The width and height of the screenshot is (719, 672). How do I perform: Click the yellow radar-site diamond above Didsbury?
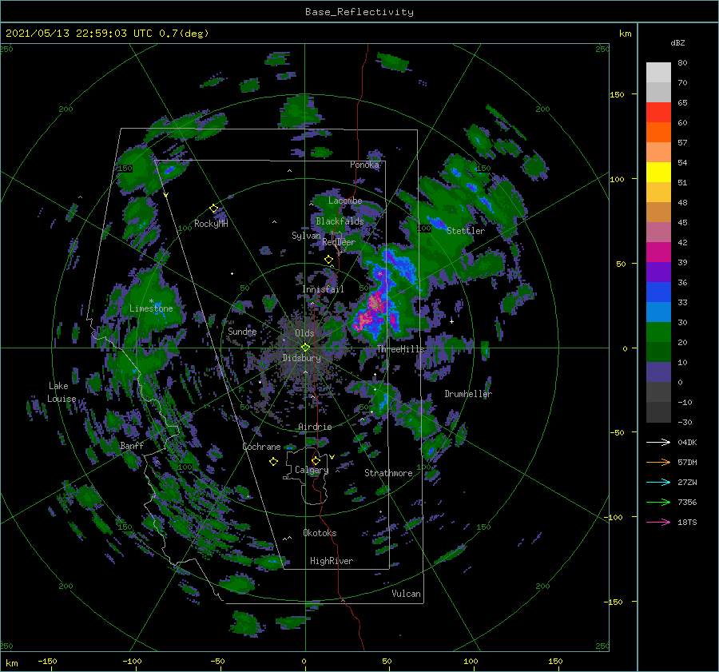[x=305, y=348]
